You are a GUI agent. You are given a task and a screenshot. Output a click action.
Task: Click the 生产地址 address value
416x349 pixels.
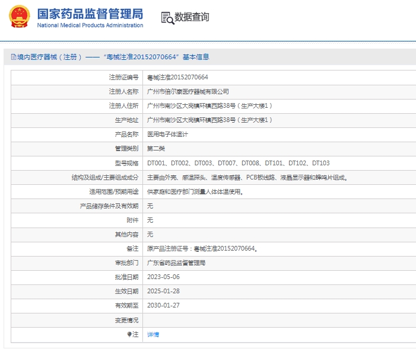point(209,120)
